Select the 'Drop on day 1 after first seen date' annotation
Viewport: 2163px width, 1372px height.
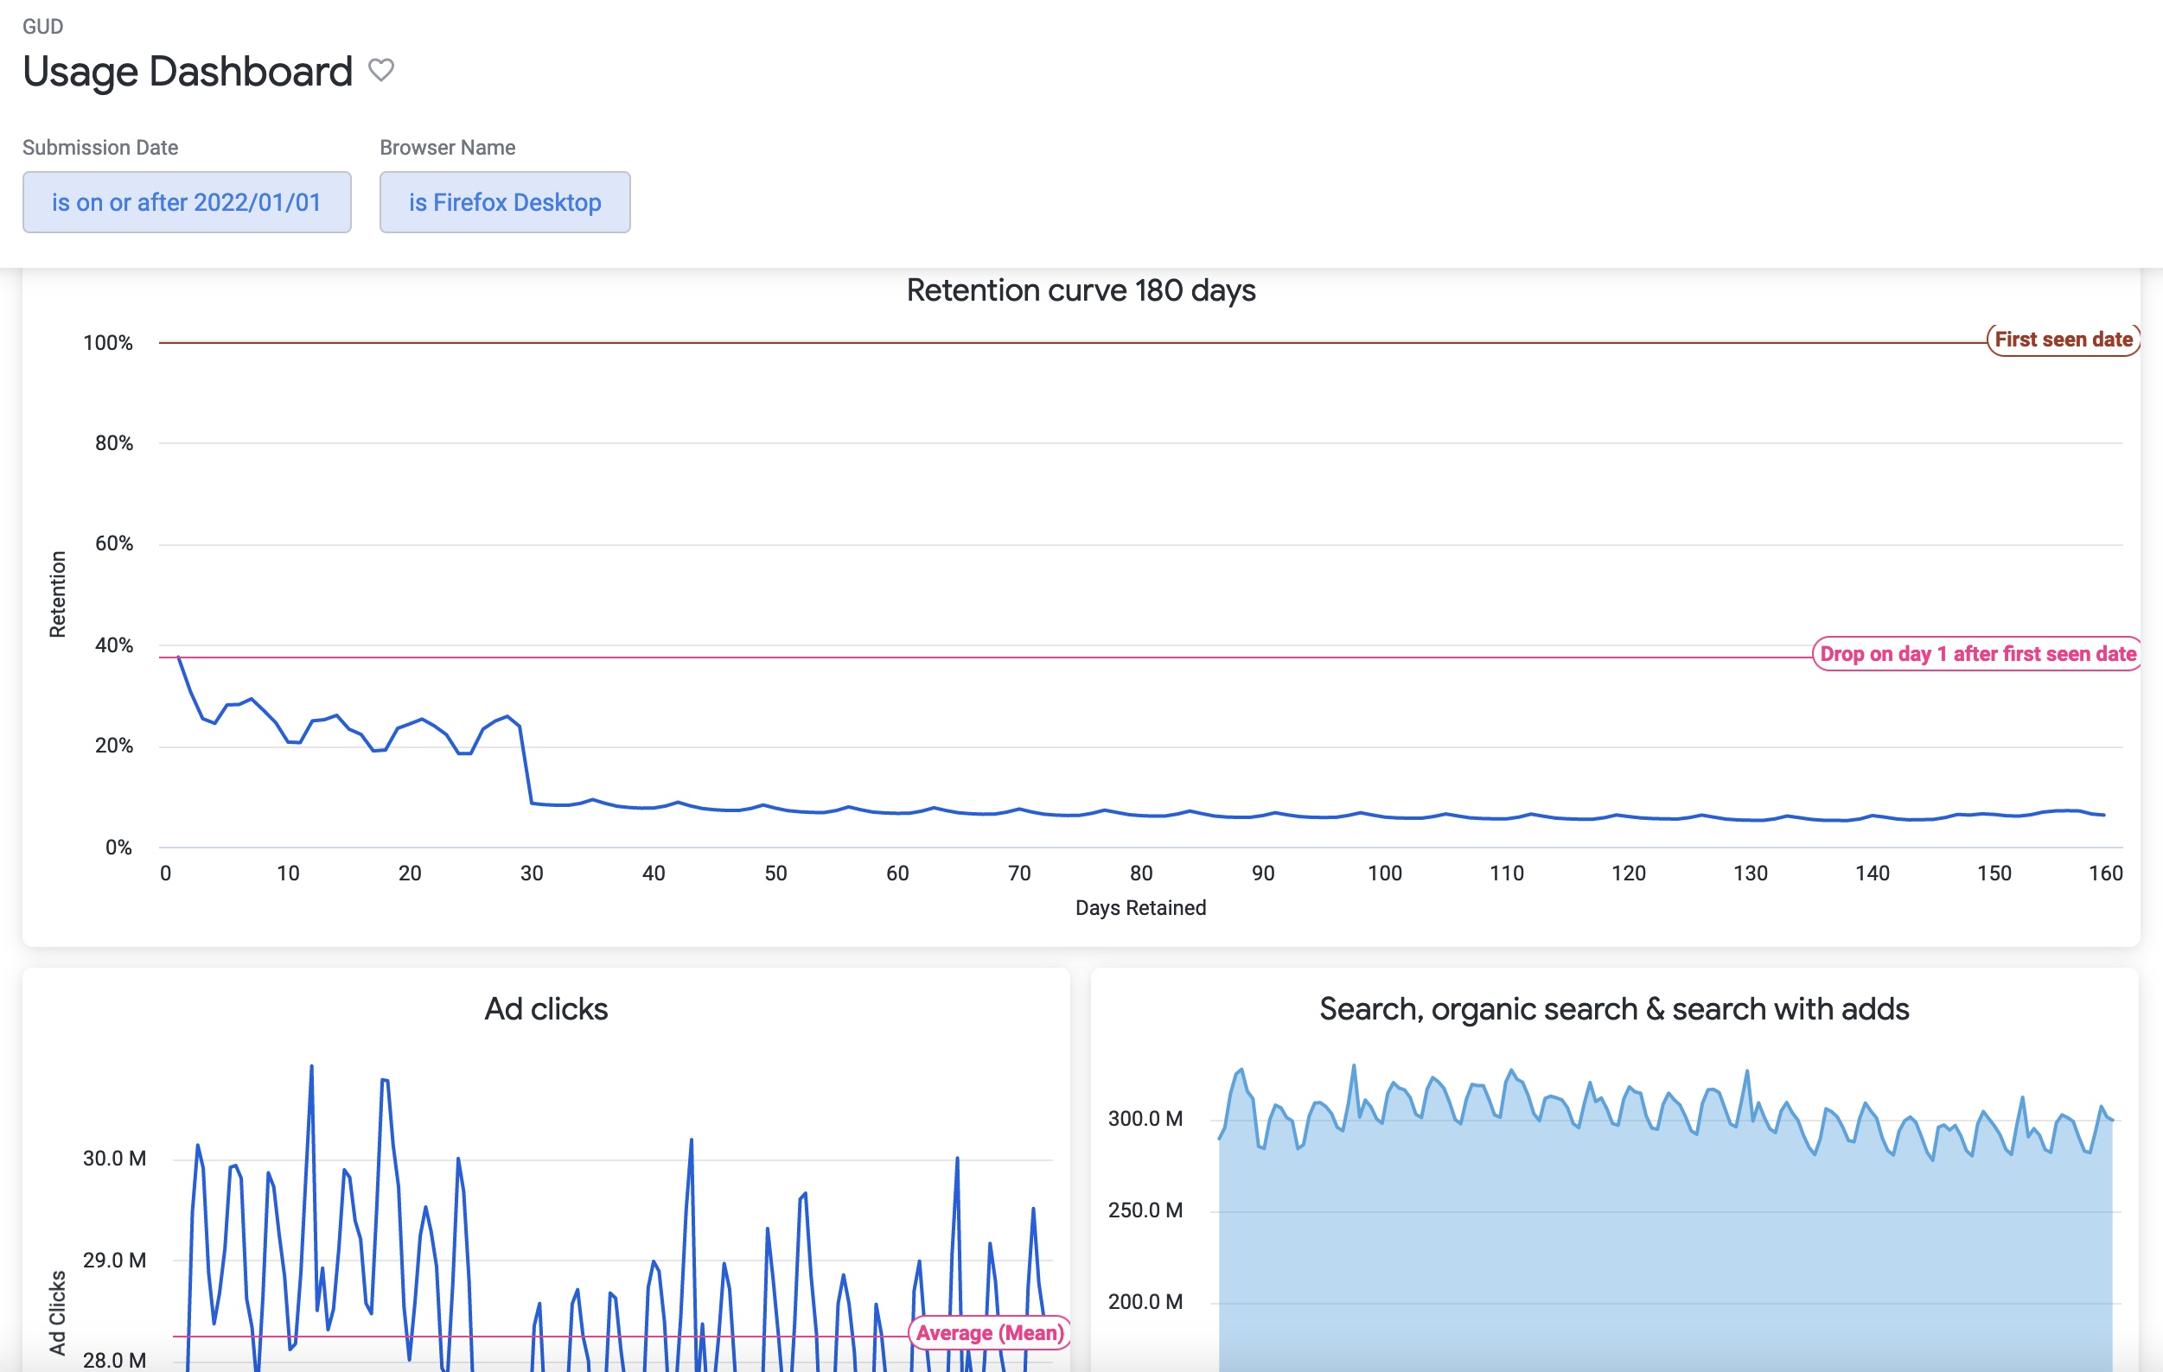1976,655
